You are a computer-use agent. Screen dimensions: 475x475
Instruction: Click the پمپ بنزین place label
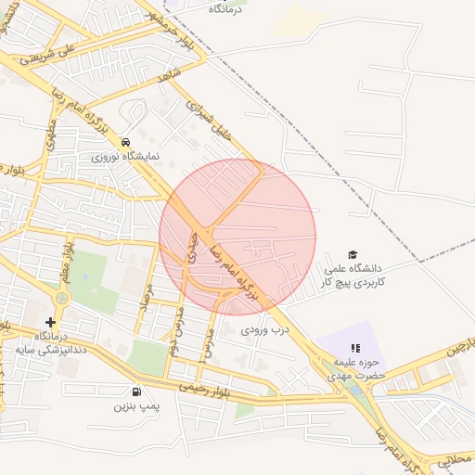pyautogui.click(x=136, y=406)
